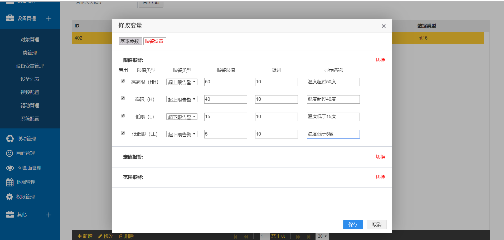
Task: Click the 其他 briefcase icon
Action: [x=10, y=214]
